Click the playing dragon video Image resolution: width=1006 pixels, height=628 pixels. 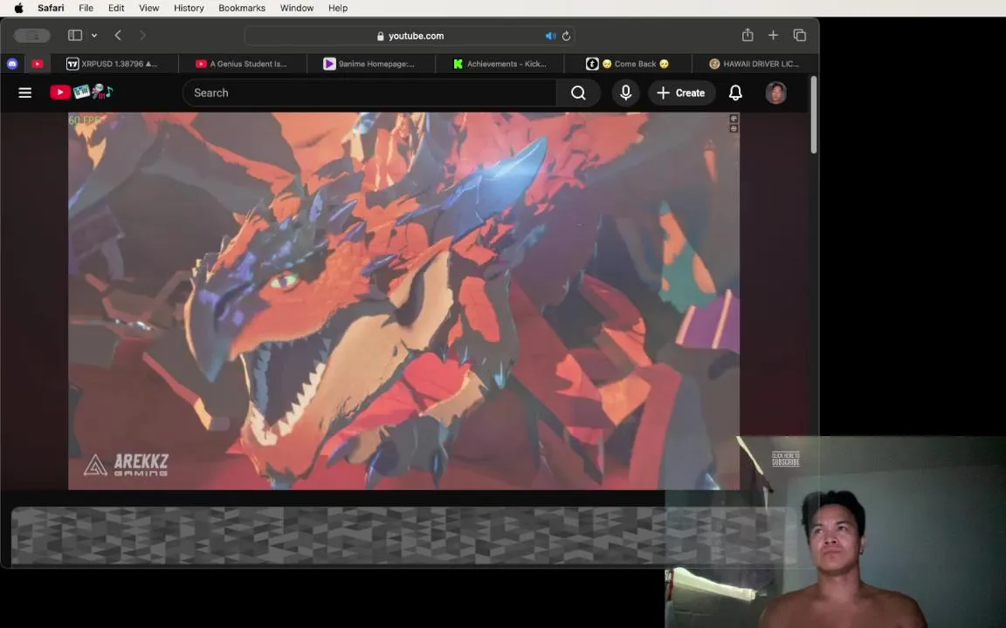point(403,301)
